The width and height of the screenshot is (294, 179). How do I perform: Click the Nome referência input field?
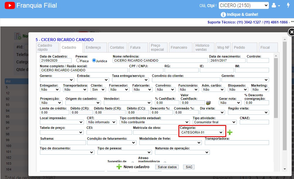[160, 60]
